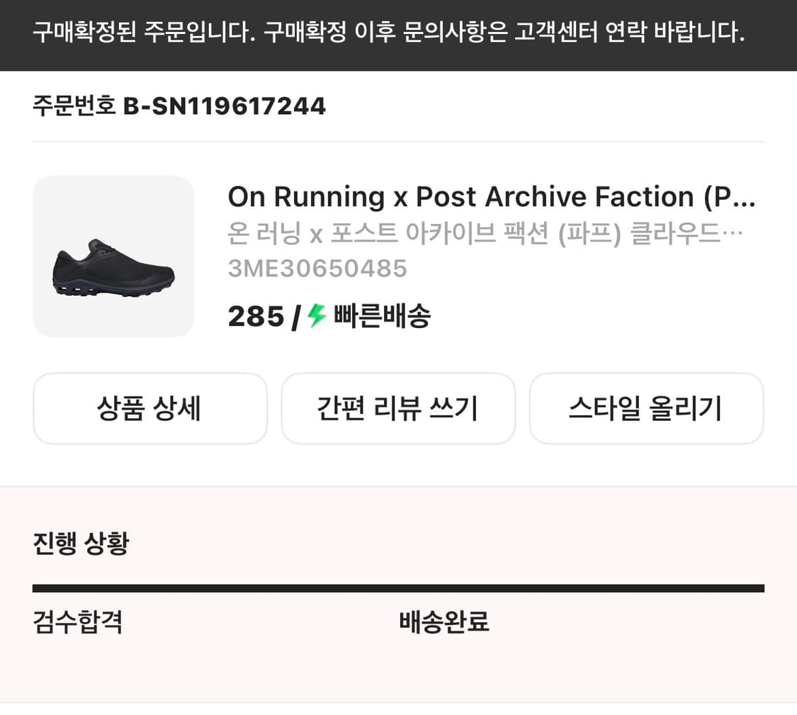Click 간편 리뷰 쓰기 to write review
The image size is (797, 715).
(398, 408)
